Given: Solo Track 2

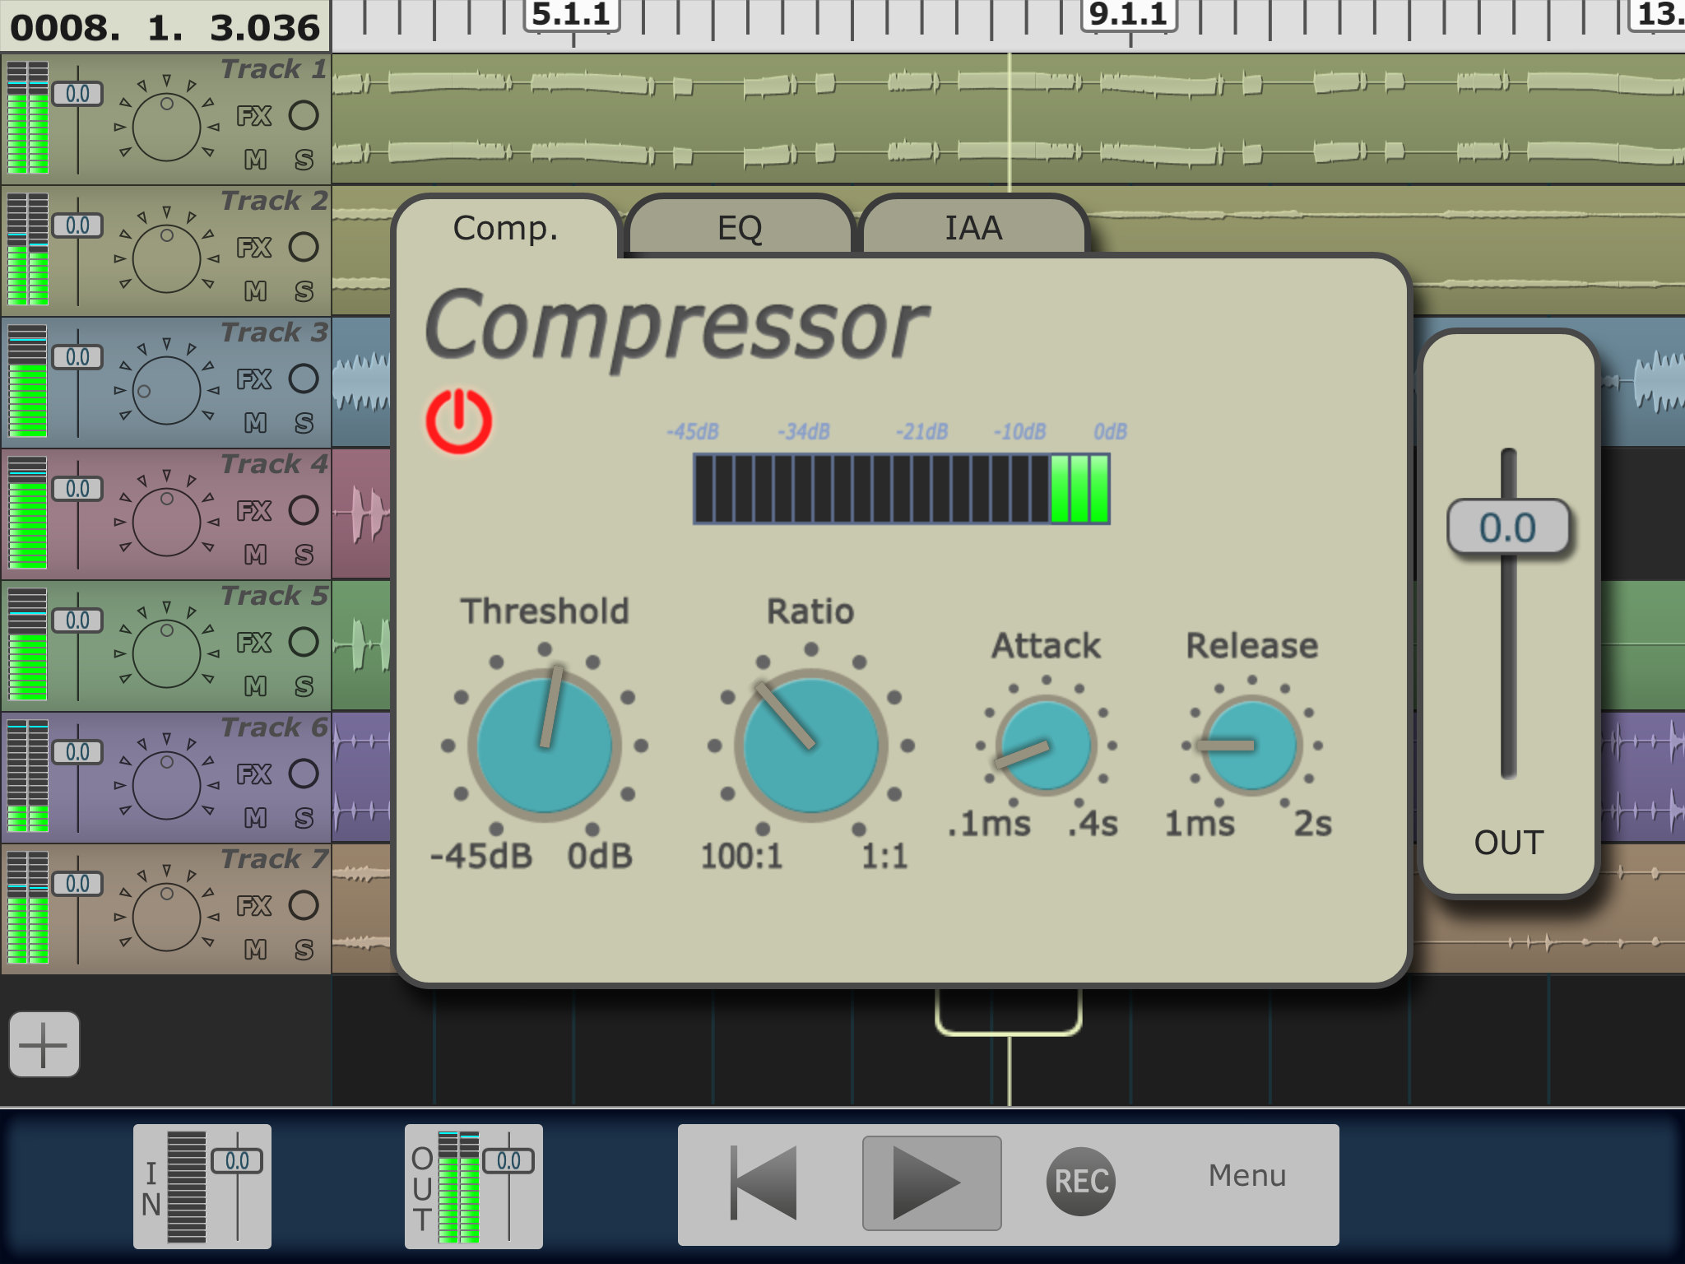Looking at the screenshot, I should (304, 291).
